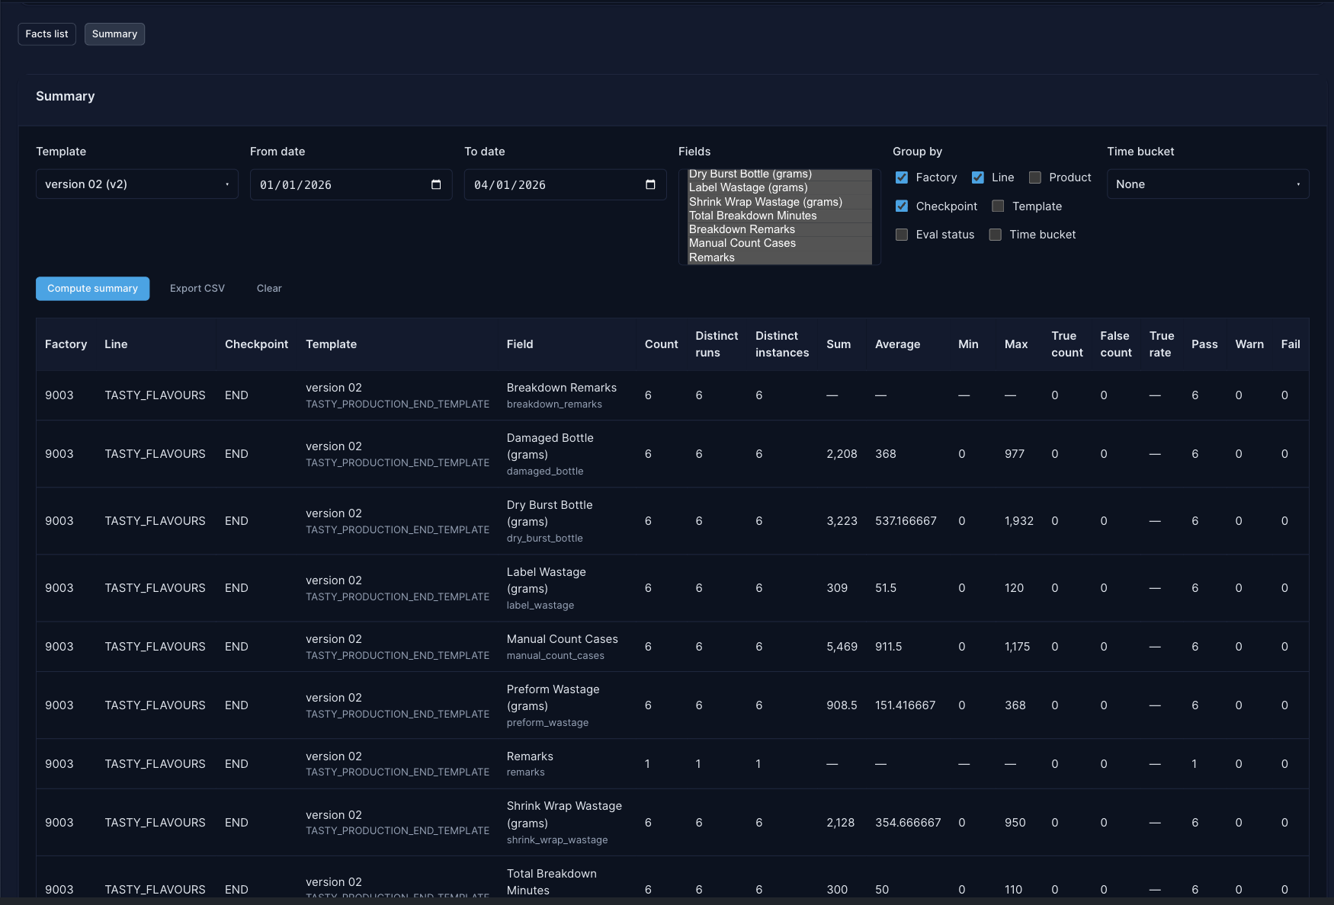Uncheck the Line group by checkbox

[978, 177]
